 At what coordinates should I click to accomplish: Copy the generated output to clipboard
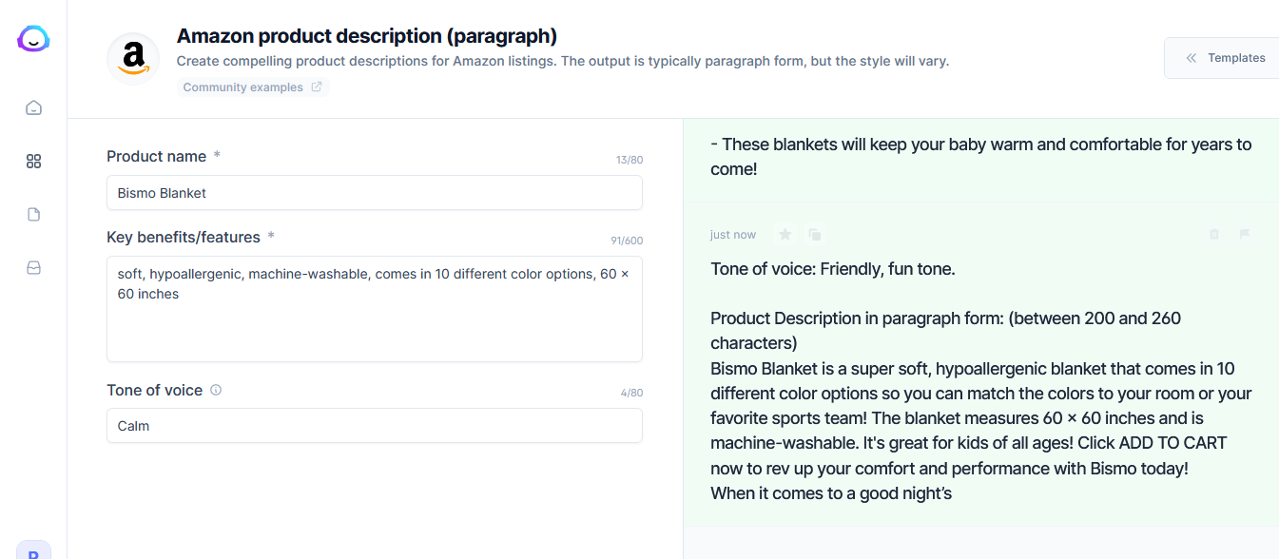pyautogui.click(x=815, y=235)
